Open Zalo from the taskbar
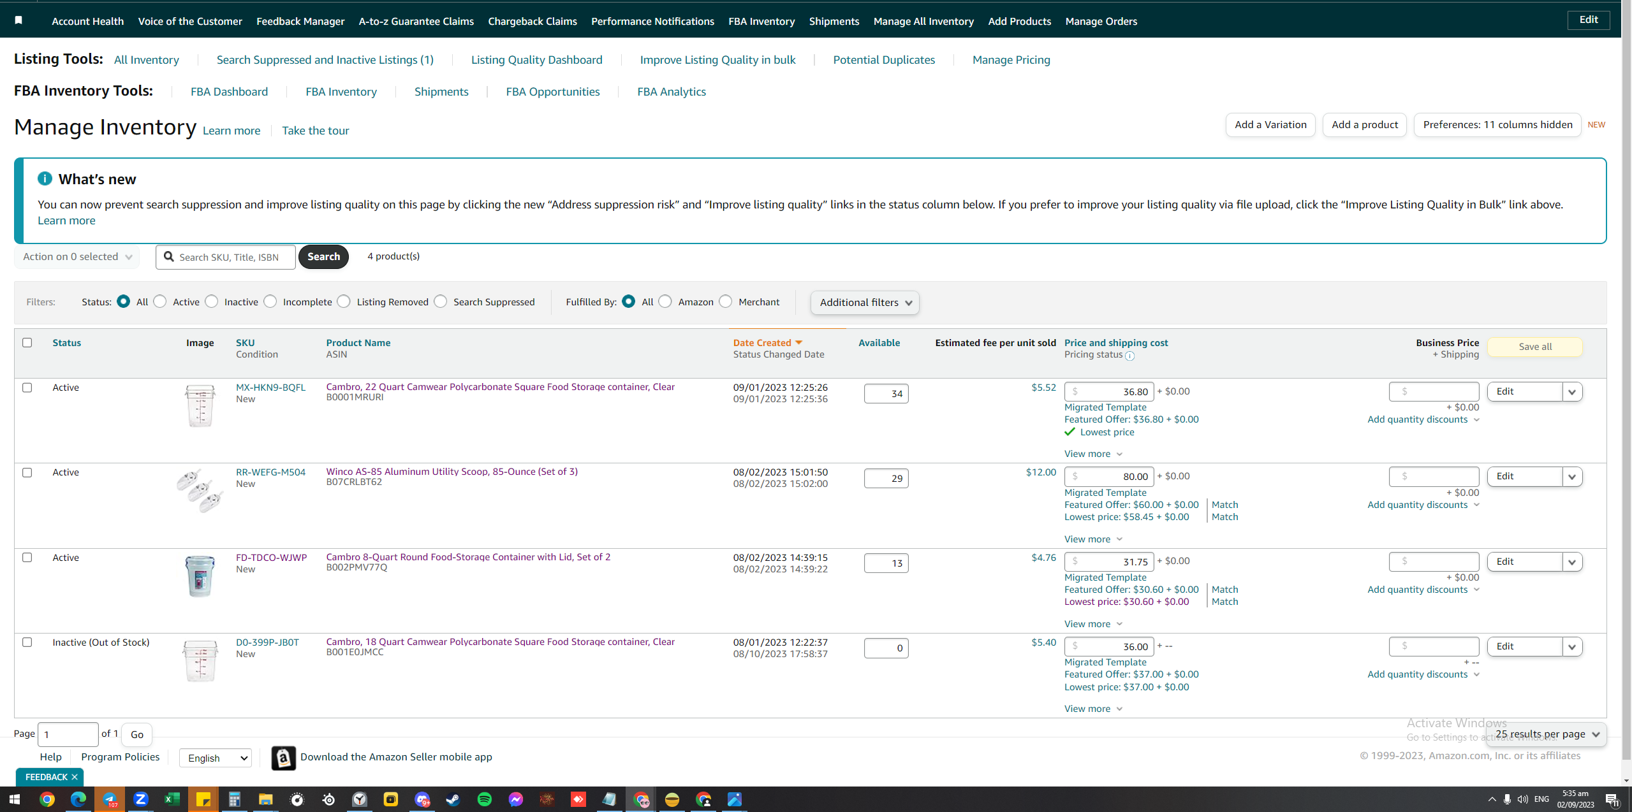This screenshot has width=1632, height=812. pyautogui.click(x=140, y=799)
